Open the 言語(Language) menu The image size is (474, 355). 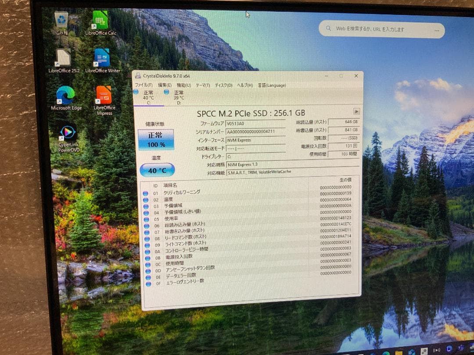[x=273, y=85]
